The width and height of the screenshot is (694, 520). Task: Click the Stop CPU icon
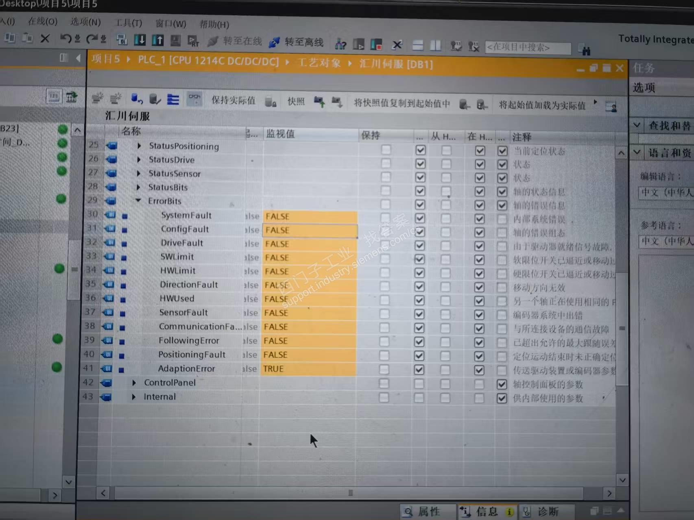(376, 44)
